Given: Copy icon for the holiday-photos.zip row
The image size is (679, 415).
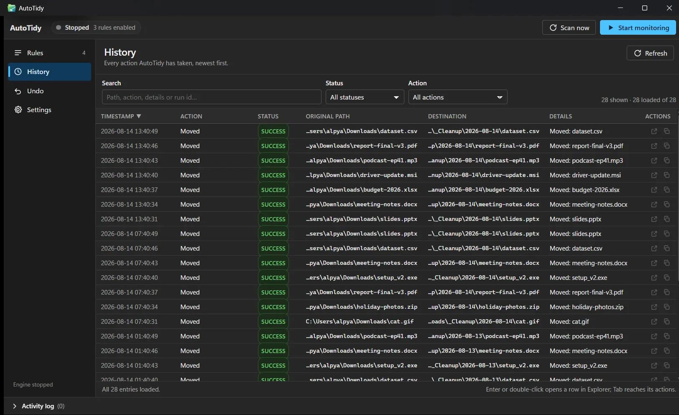Looking at the screenshot, I should [667, 307].
